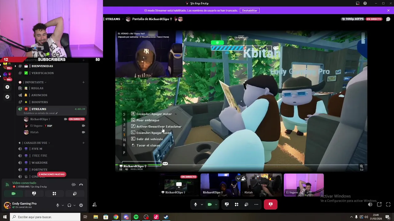Open activities icon in Video conectado panel
394x221 pixels.
(54, 194)
